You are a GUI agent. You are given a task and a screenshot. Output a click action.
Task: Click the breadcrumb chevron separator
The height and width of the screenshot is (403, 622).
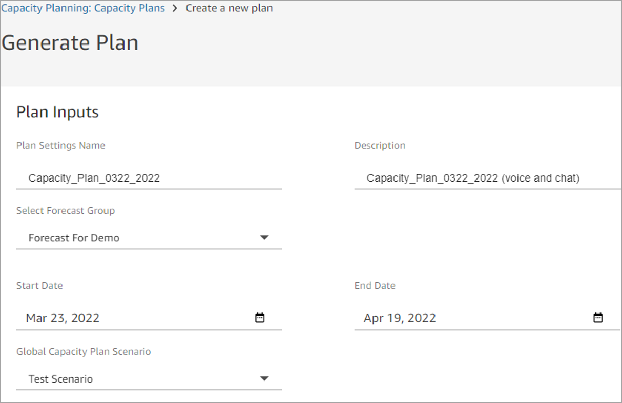(175, 8)
